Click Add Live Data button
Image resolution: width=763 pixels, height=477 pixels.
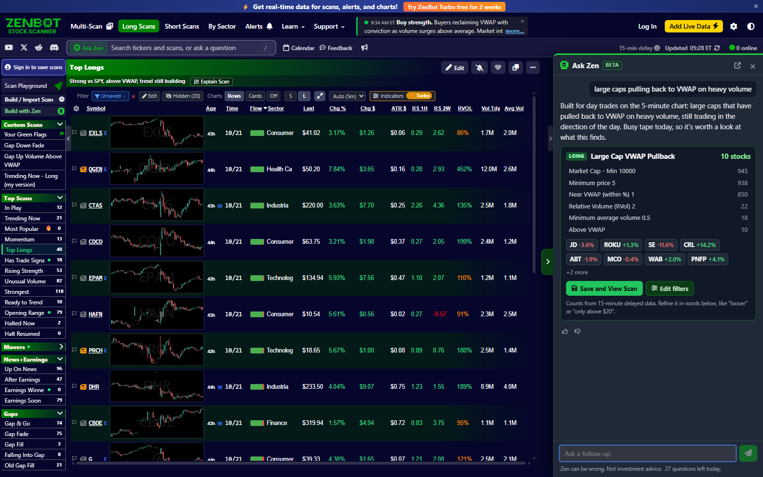tap(694, 27)
